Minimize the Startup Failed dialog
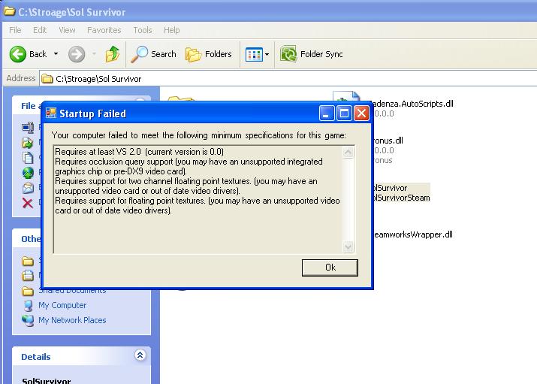This screenshot has width=537, height=384. click(327, 113)
